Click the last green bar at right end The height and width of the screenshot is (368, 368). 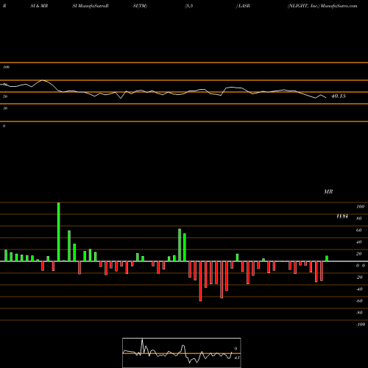(327, 258)
